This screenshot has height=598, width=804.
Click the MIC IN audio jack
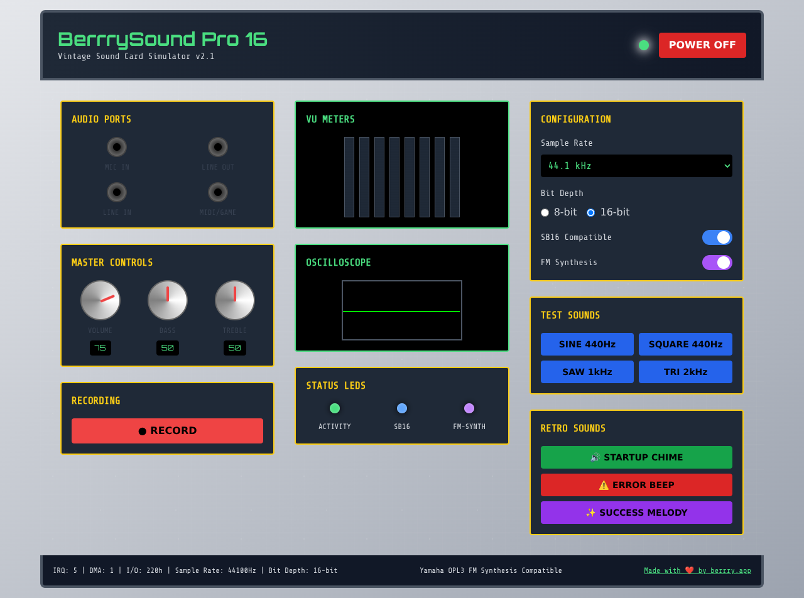tap(117, 146)
